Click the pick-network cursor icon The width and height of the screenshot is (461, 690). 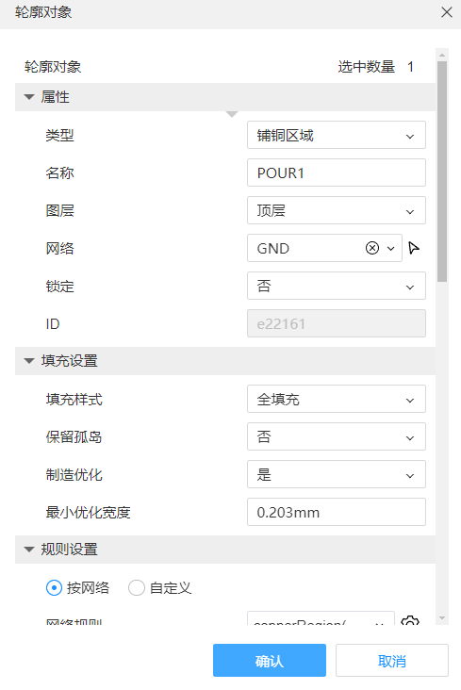[414, 248]
